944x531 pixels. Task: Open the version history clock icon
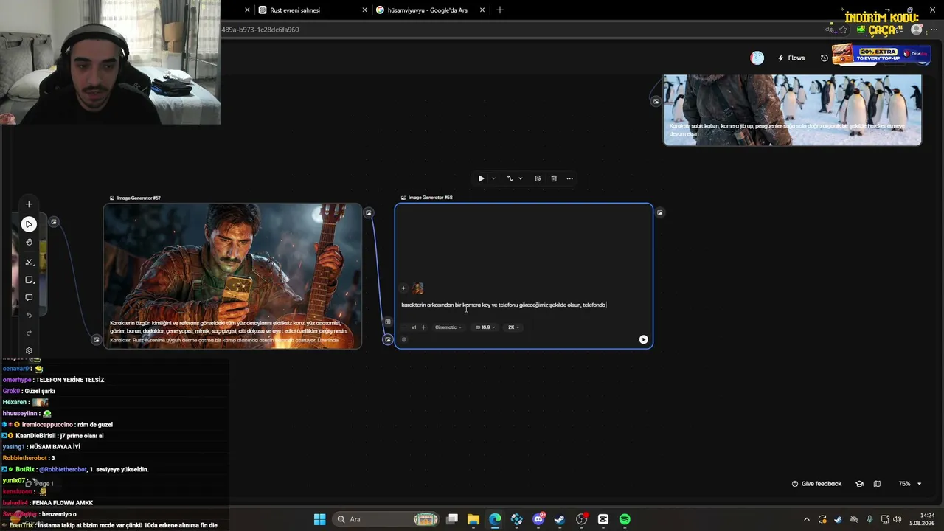coord(825,58)
